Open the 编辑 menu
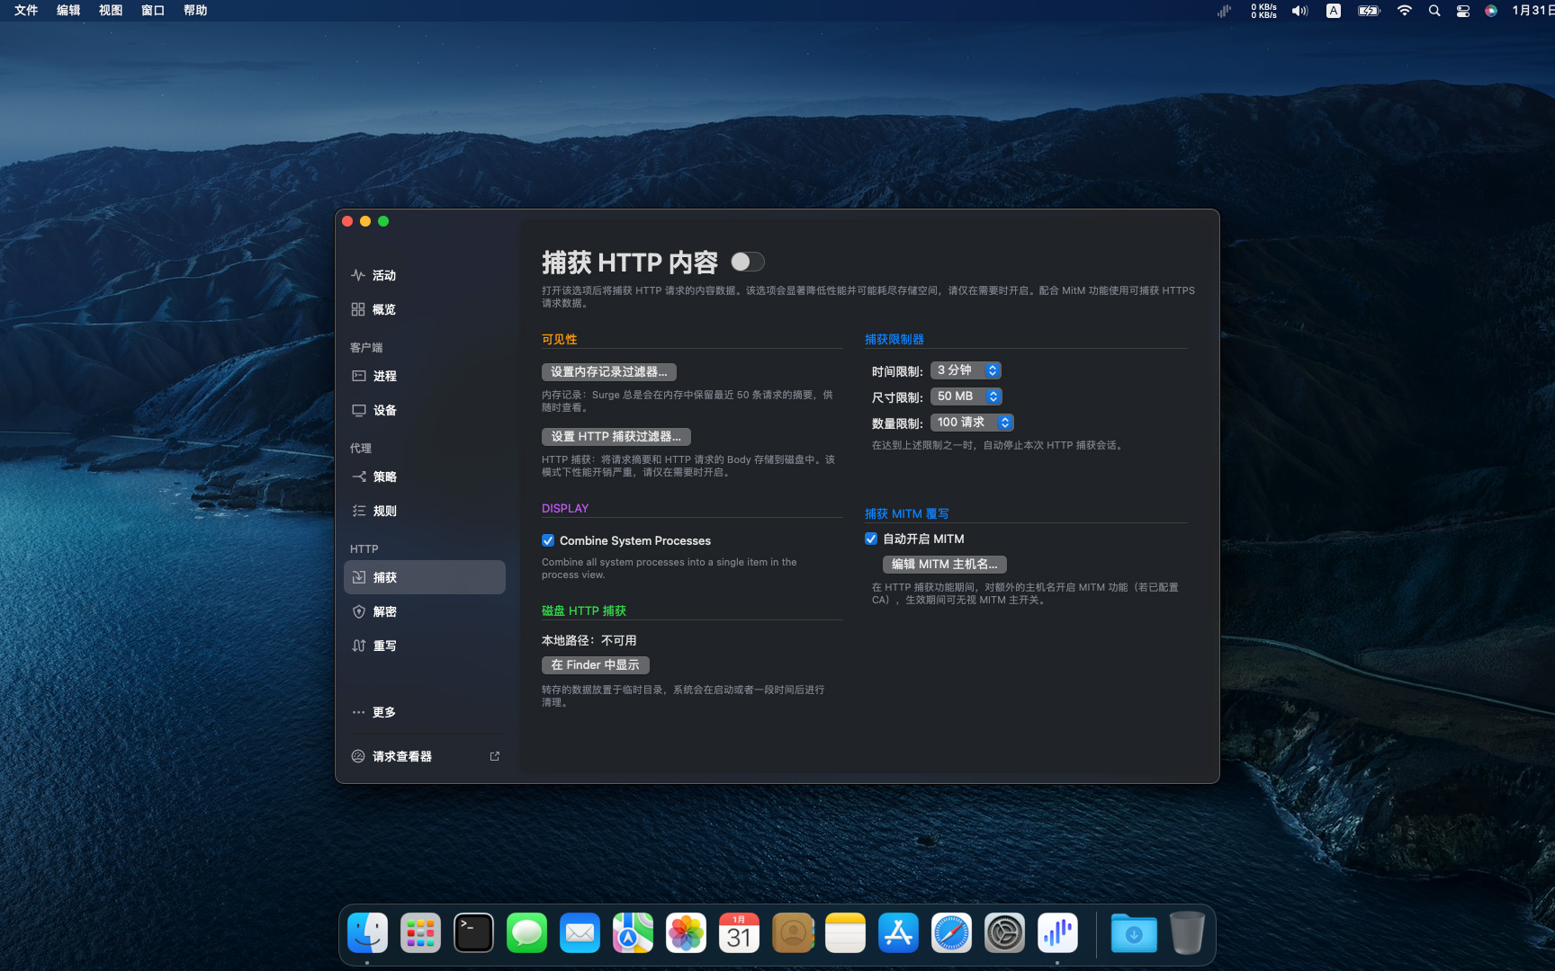 (68, 11)
